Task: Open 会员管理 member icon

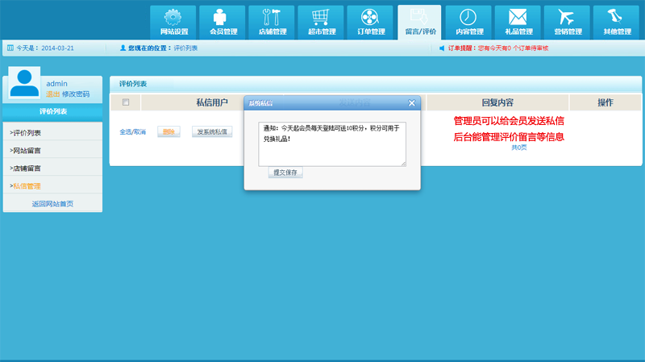Action: tap(222, 17)
